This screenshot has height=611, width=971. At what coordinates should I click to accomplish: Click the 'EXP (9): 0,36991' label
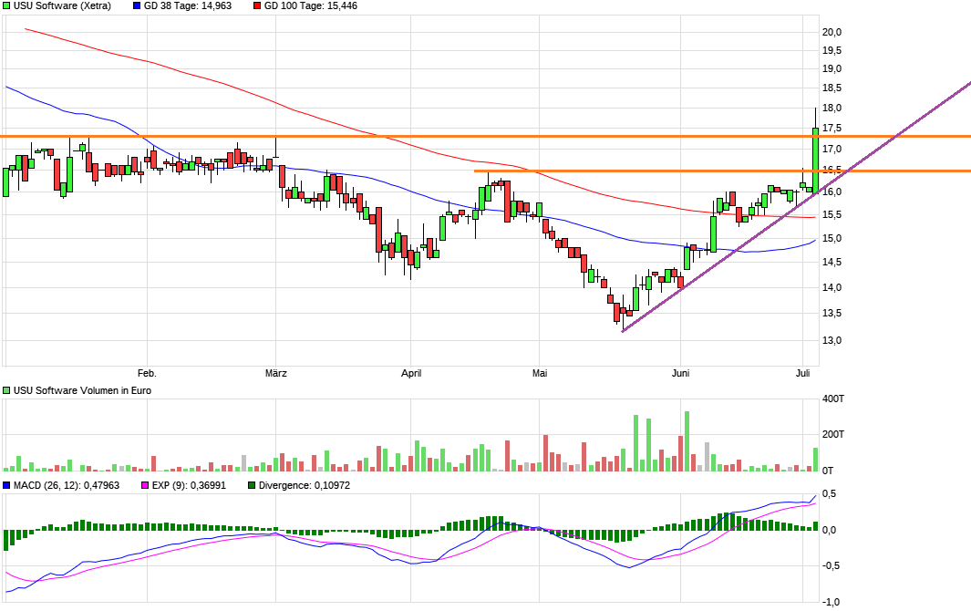189,485
